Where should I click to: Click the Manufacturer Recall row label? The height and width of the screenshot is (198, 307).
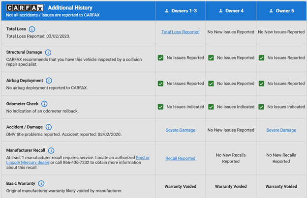tap(26, 150)
